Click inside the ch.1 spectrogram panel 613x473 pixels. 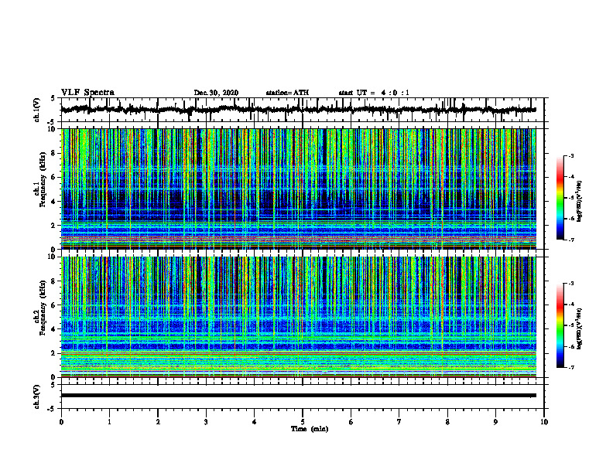[x=298, y=189]
